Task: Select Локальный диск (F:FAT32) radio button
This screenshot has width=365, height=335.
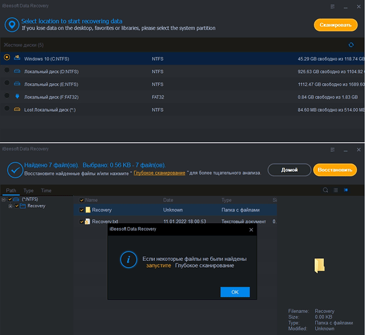Action: tap(7, 95)
